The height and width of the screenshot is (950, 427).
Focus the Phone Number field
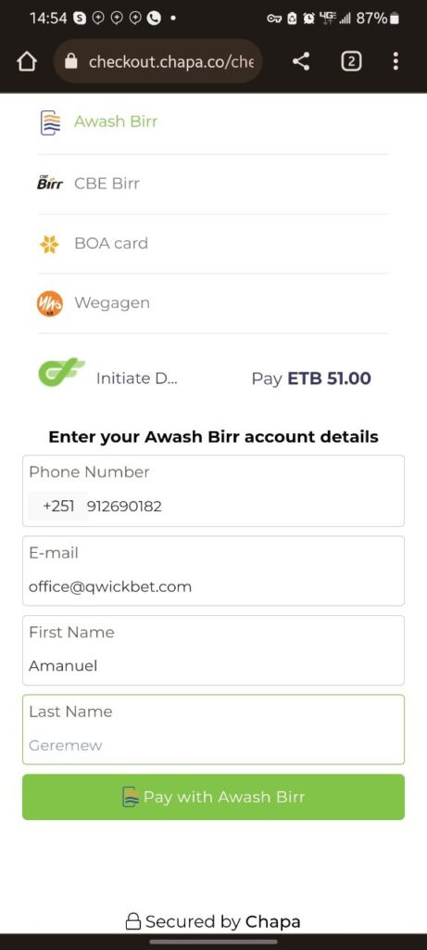tap(213, 491)
